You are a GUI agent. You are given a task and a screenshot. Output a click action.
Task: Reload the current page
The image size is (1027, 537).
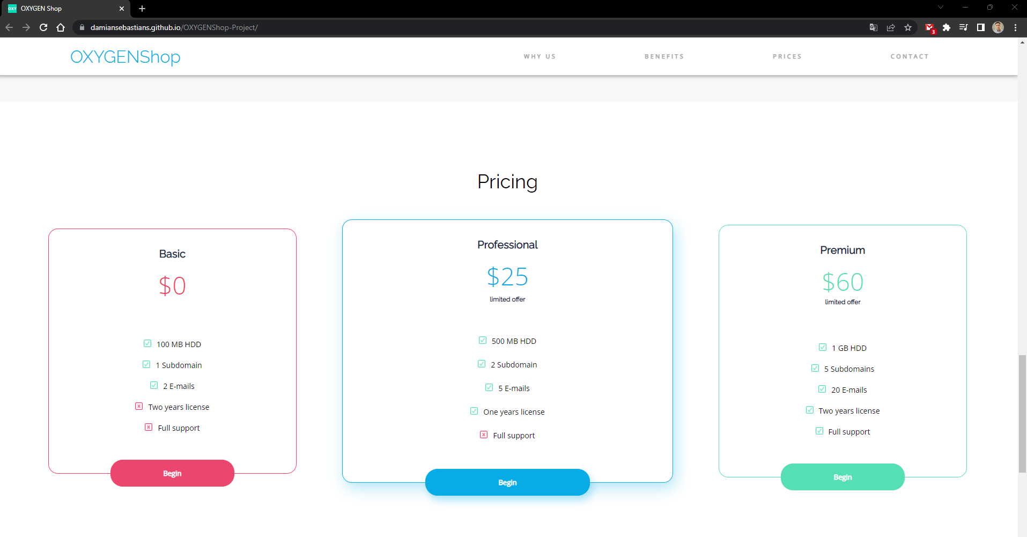[43, 27]
